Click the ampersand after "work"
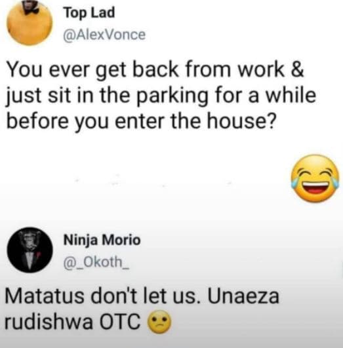The height and width of the screenshot is (348, 343). coord(297,69)
